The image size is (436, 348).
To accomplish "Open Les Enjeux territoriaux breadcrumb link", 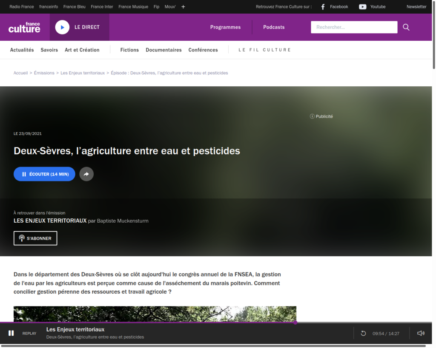I will [x=83, y=73].
